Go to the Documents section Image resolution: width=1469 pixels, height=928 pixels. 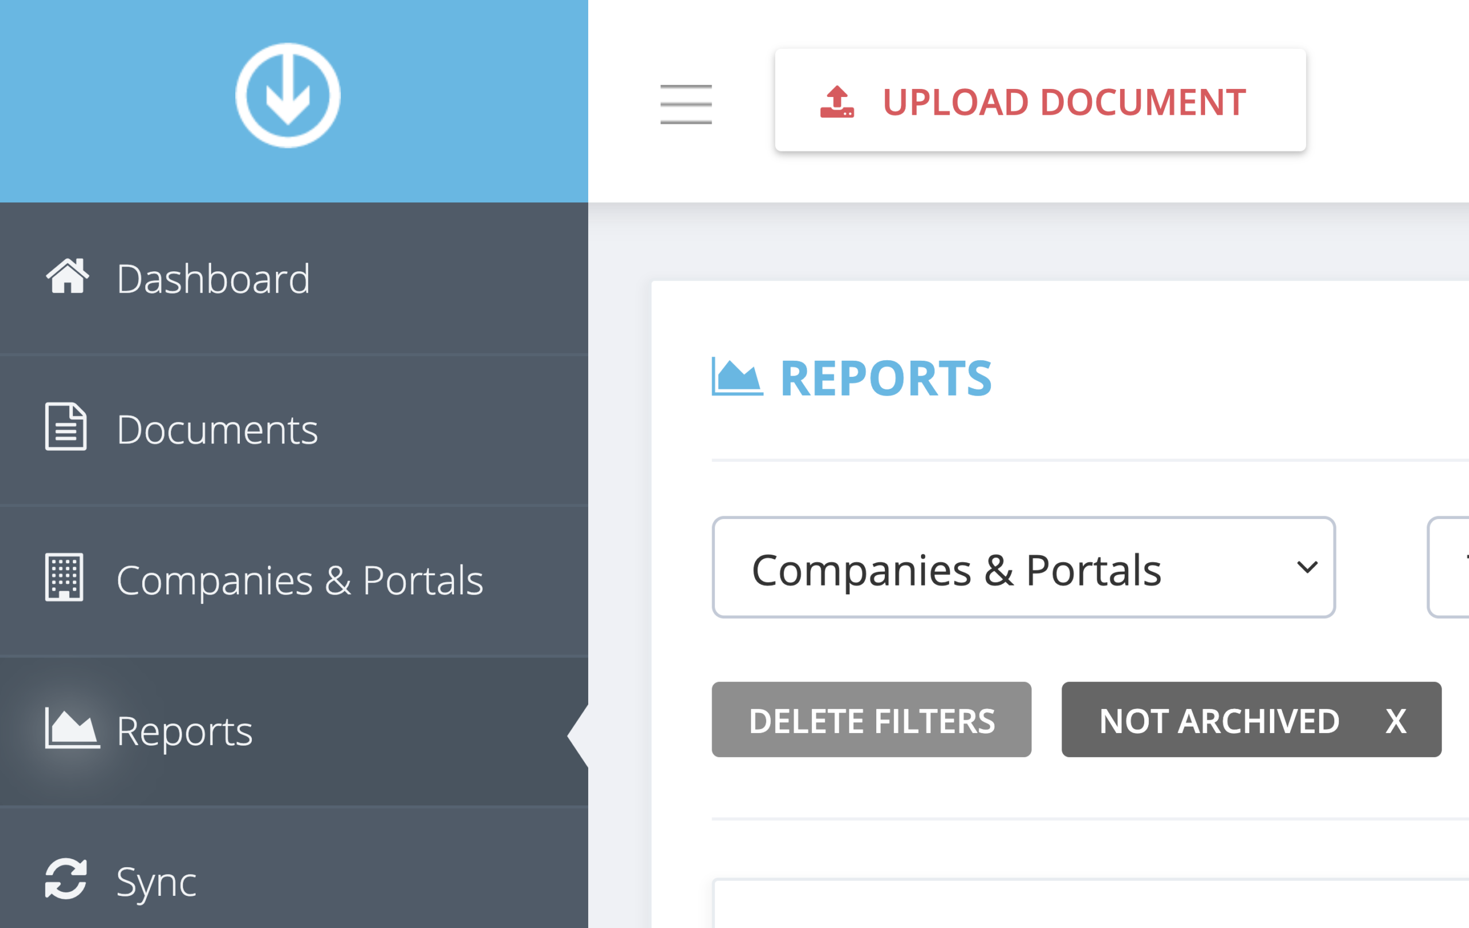pos(294,430)
